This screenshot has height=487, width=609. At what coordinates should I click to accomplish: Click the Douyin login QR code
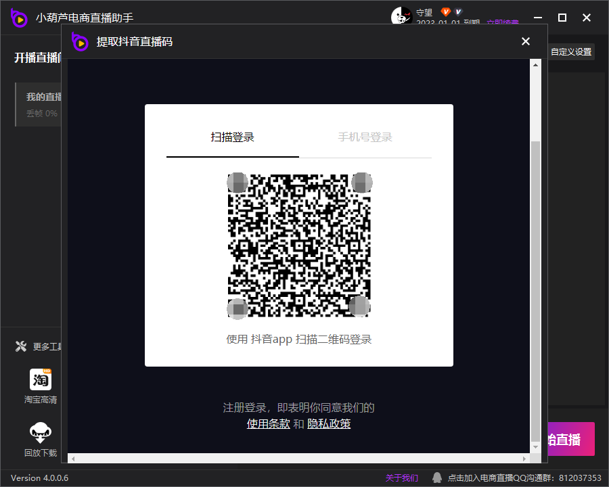(299, 246)
